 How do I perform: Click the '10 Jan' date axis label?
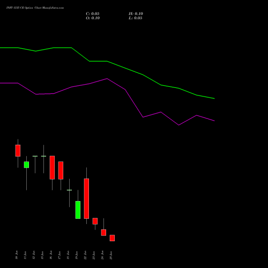[x=17, y=255]
